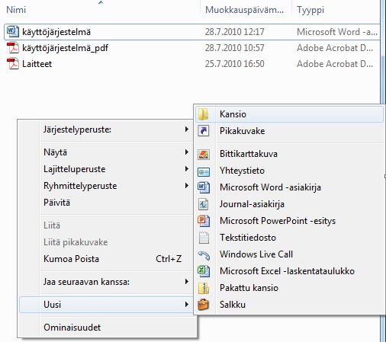Create a new Tekstitiedosto
The image size is (386, 342).
click(289, 238)
